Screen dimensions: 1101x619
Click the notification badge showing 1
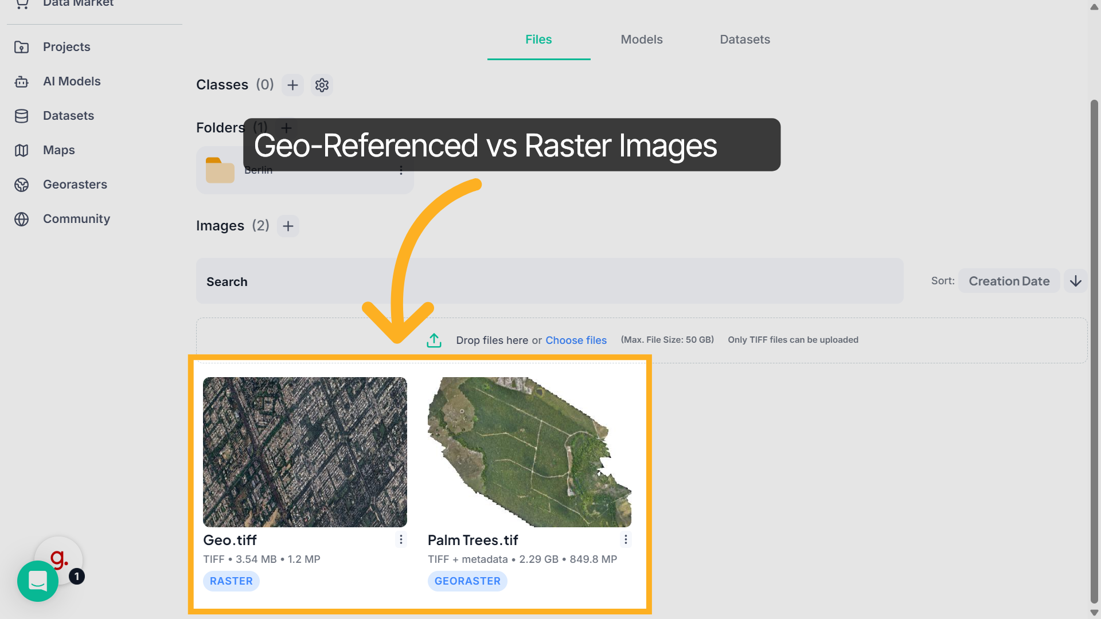77,577
